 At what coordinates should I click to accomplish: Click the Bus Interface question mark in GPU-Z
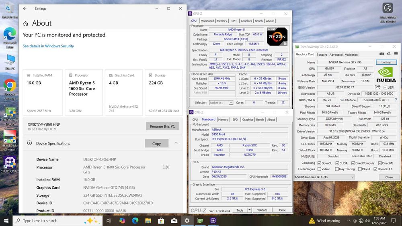396,100
